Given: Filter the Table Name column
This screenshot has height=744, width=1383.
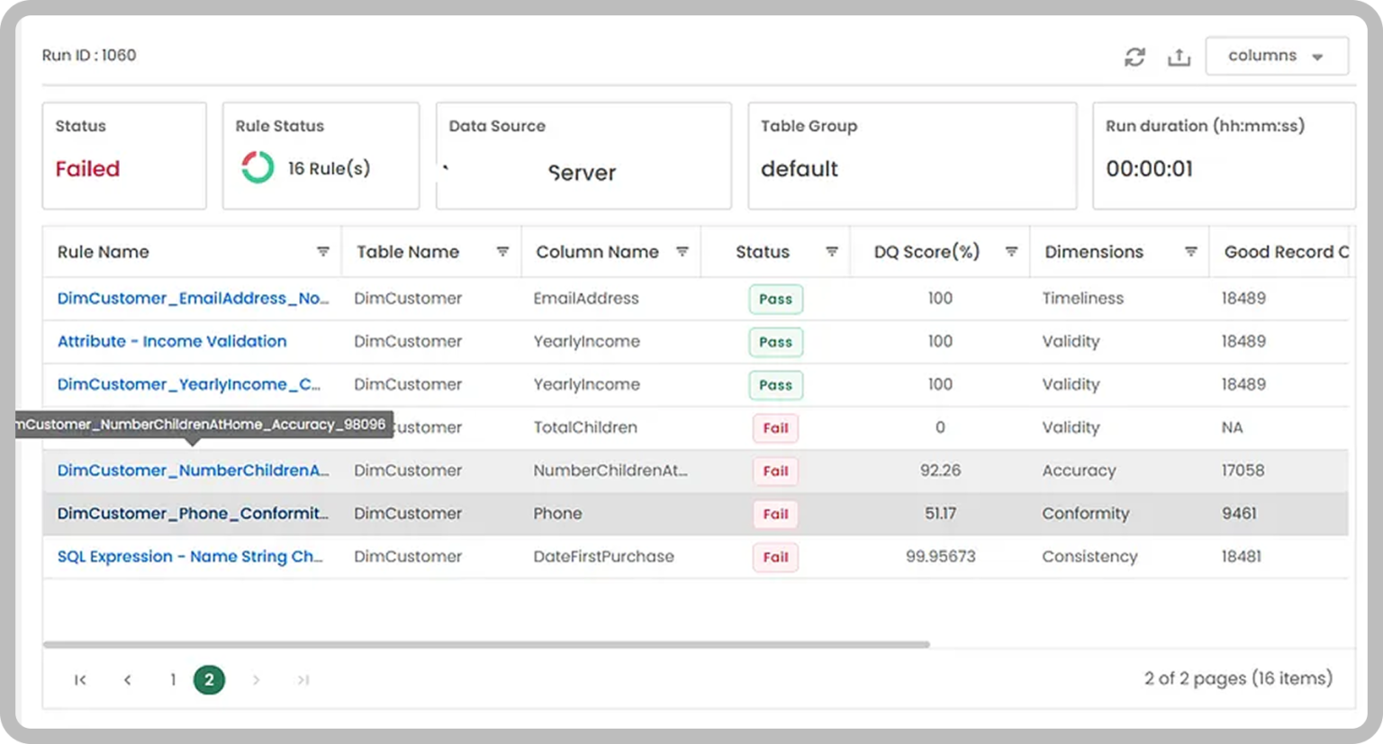Looking at the screenshot, I should 502,252.
